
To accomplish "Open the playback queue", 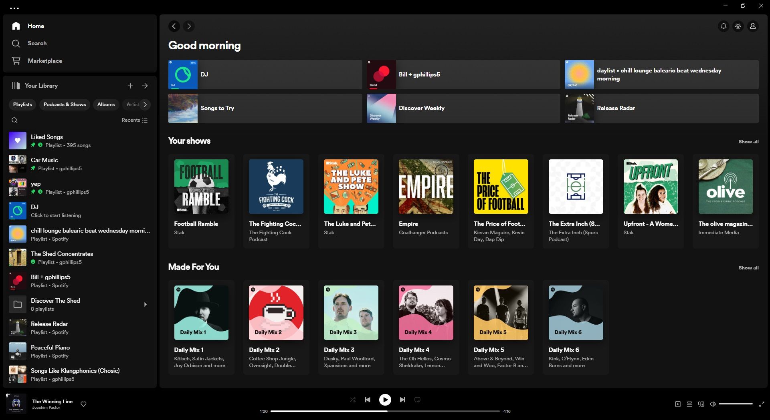I will click(690, 404).
